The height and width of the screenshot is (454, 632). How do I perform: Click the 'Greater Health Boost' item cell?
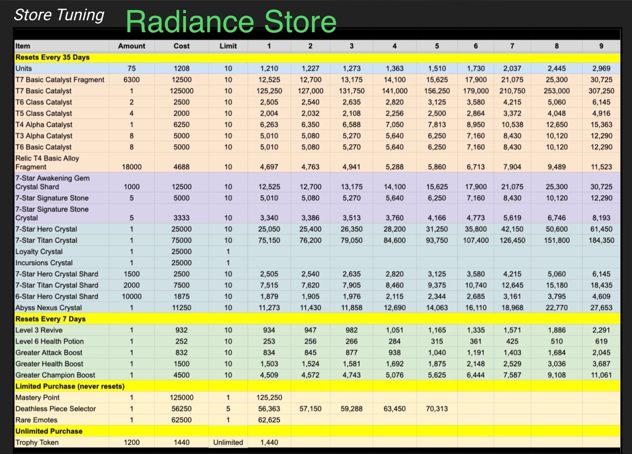(x=62, y=364)
